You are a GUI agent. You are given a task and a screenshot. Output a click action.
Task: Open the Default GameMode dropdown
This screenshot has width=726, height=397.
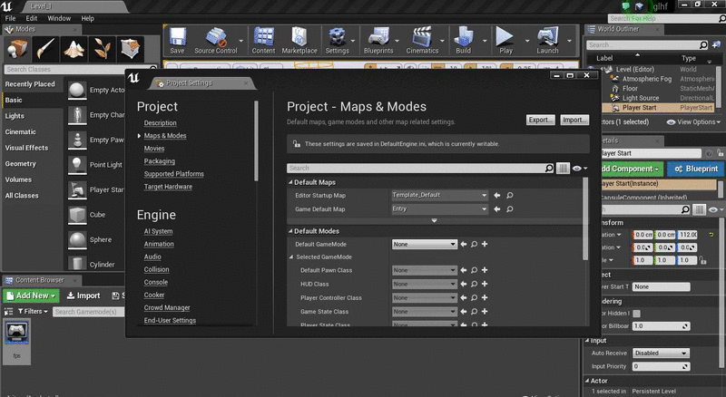[425, 244]
